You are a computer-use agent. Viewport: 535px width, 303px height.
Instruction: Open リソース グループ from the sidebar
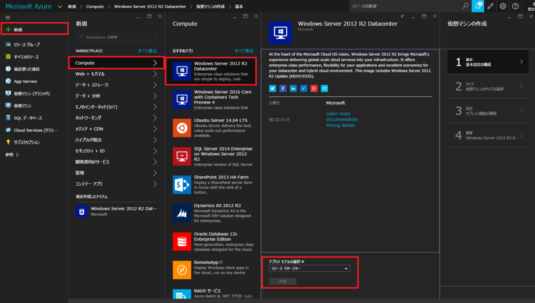(x=34, y=45)
